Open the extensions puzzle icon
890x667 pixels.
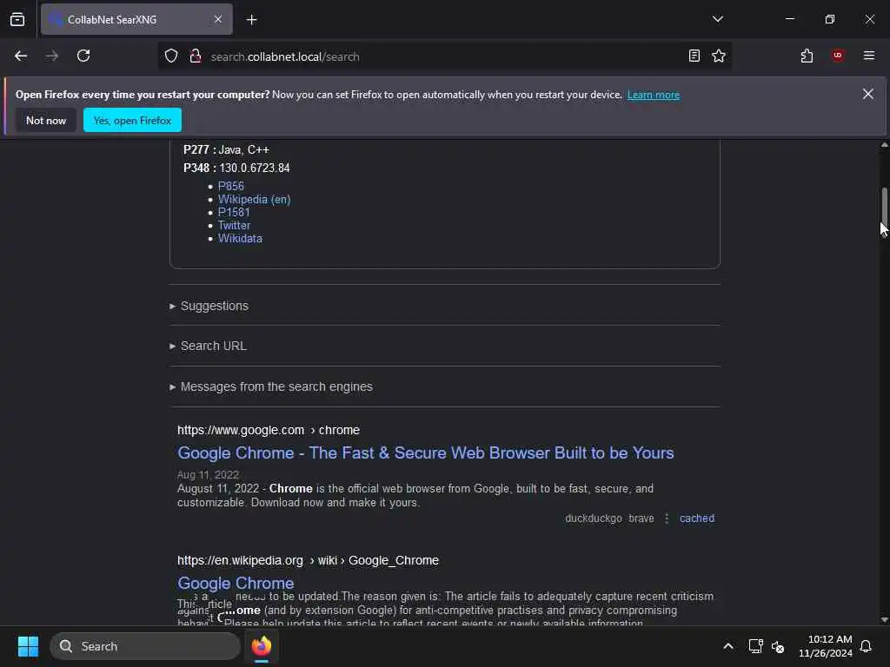(x=807, y=56)
